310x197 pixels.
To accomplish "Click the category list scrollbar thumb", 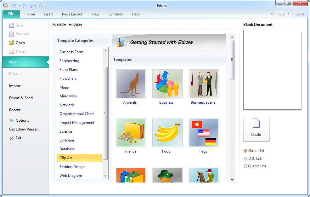I will [105, 113].
